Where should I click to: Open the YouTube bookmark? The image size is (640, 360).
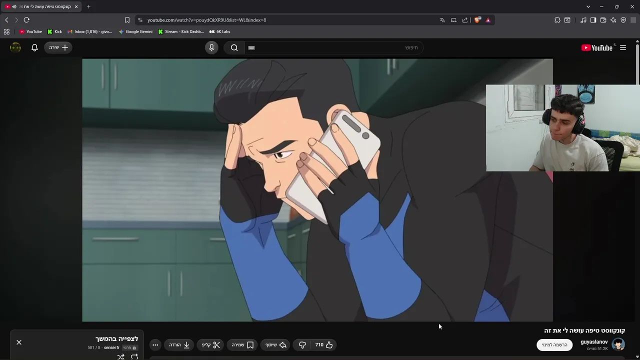(x=30, y=31)
